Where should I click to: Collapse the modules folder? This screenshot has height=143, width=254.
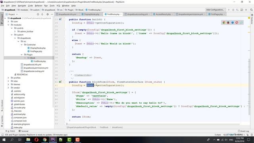tap(8, 25)
